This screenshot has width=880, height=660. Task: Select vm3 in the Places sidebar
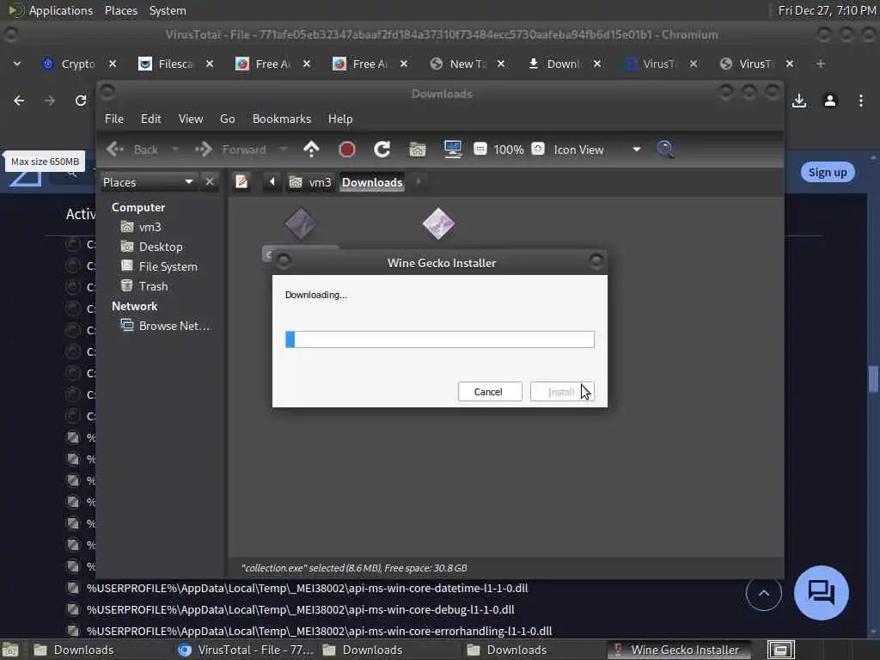[150, 227]
